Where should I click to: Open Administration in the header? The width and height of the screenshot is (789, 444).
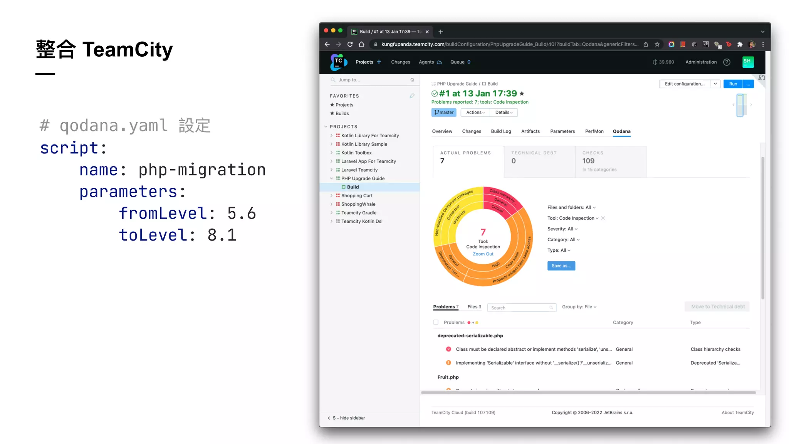[701, 62]
